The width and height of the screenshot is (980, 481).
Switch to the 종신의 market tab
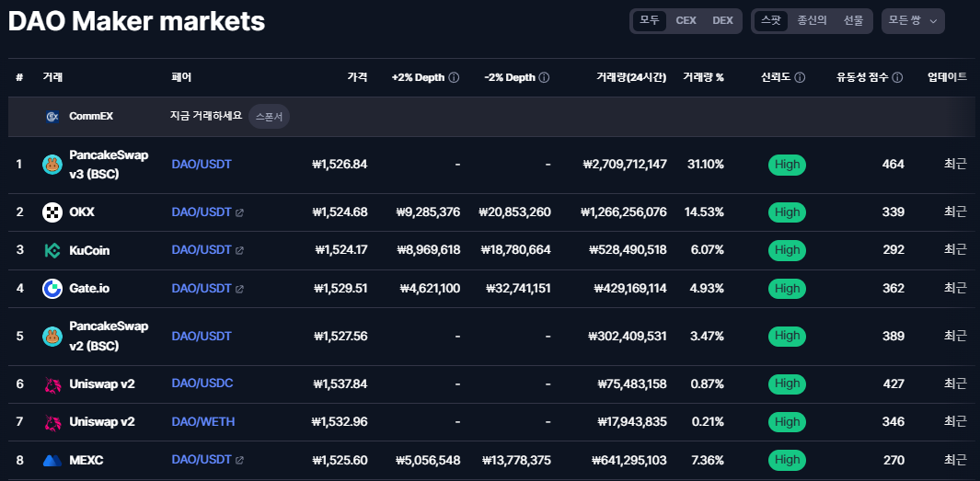pos(812,20)
